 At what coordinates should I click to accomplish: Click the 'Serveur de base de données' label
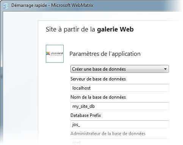click(98, 79)
